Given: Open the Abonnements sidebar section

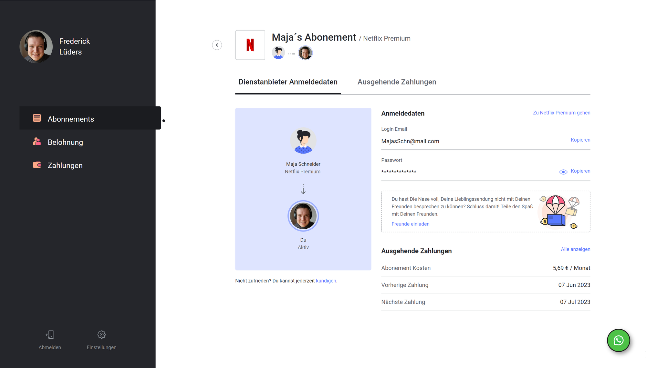Looking at the screenshot, I should click(90, 118).
